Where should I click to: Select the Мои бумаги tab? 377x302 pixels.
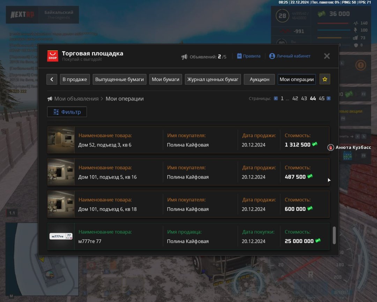click(x=166, y=79)
